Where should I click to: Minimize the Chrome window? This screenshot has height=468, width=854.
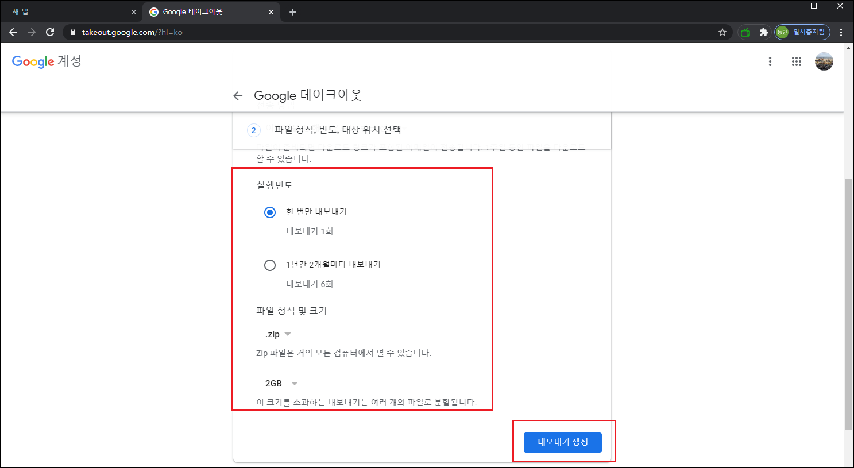tap(787, 6)
